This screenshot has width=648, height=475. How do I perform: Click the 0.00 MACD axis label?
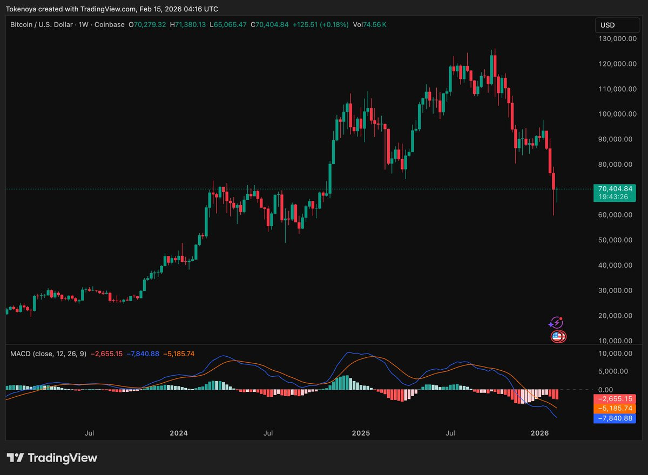point(605,389)
